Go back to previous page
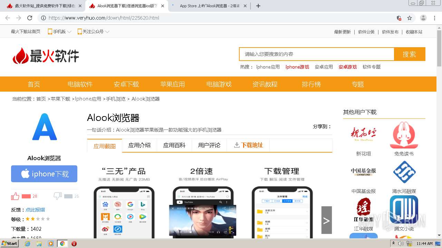This screenshot has width=442, height=248. (x=8, y=18)
